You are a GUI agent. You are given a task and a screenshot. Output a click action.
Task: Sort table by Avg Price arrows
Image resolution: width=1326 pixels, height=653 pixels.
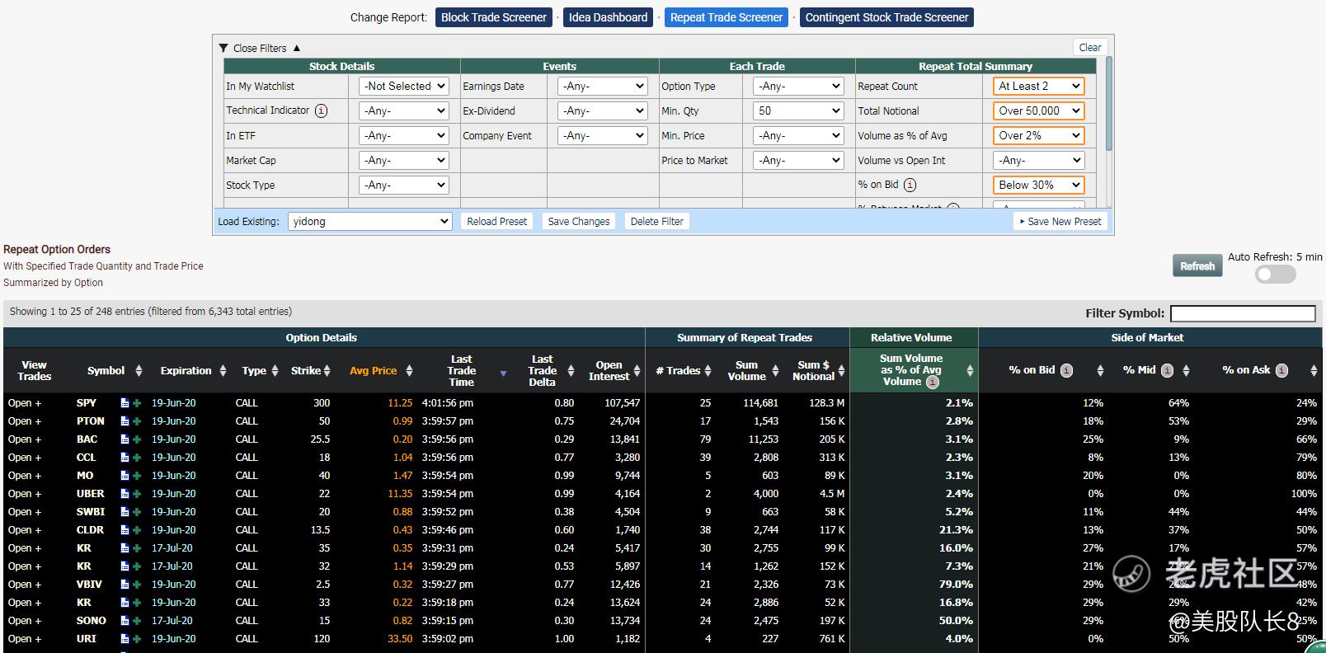pos(409,371)
